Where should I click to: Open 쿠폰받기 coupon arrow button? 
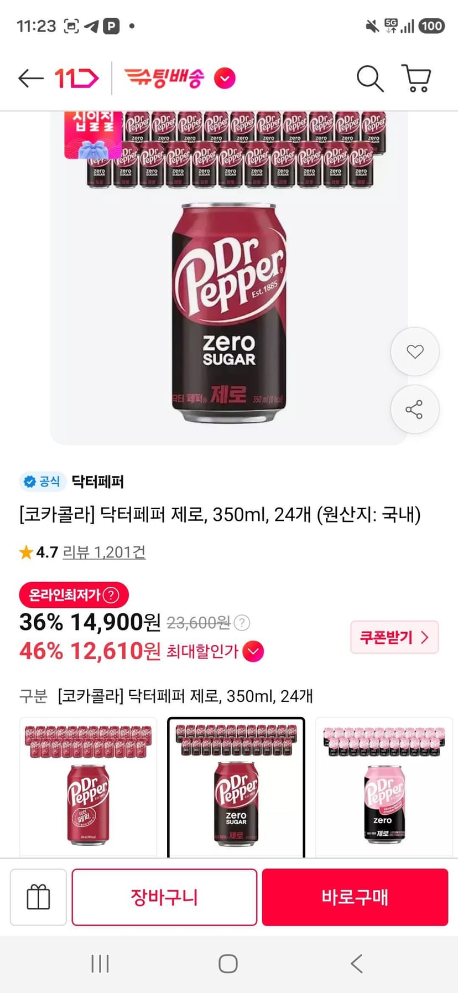tap(394, 637)
